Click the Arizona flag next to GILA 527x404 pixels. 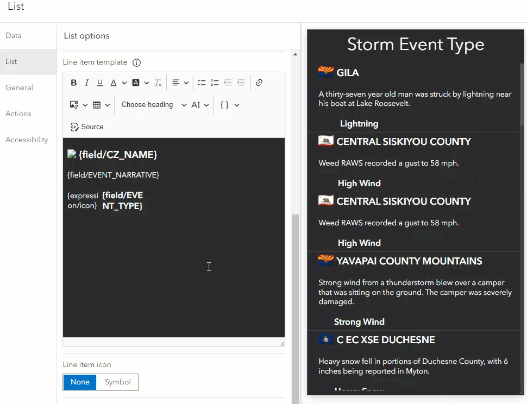326,72
